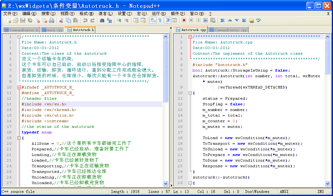The width and height of the screenshot is (333, 196).
Task: Click the Copy toolbar icon
Action: point(68,20)
